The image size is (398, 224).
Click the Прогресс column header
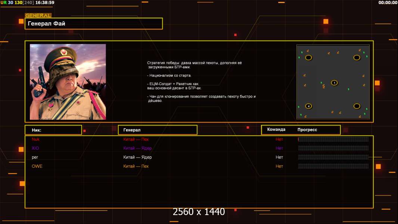click(307, 130)
